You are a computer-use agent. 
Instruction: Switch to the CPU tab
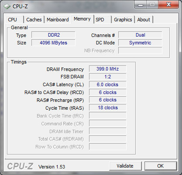point(14,20)
